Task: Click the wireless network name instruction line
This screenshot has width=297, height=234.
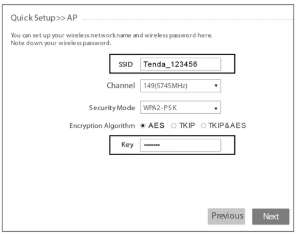Action: [111, 35]
